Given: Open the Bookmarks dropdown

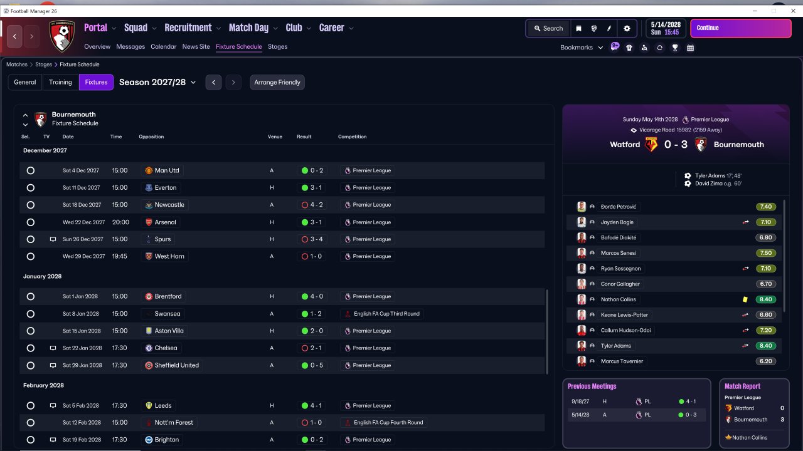Looking at the screenshot, I should tap(582, 48).
